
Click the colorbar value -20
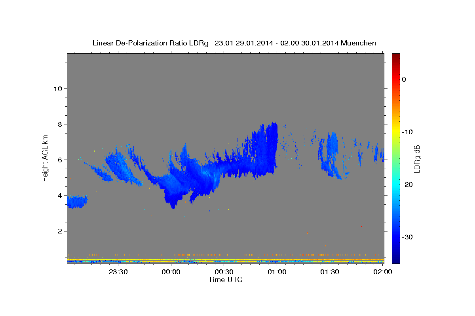tap(407, 184)
